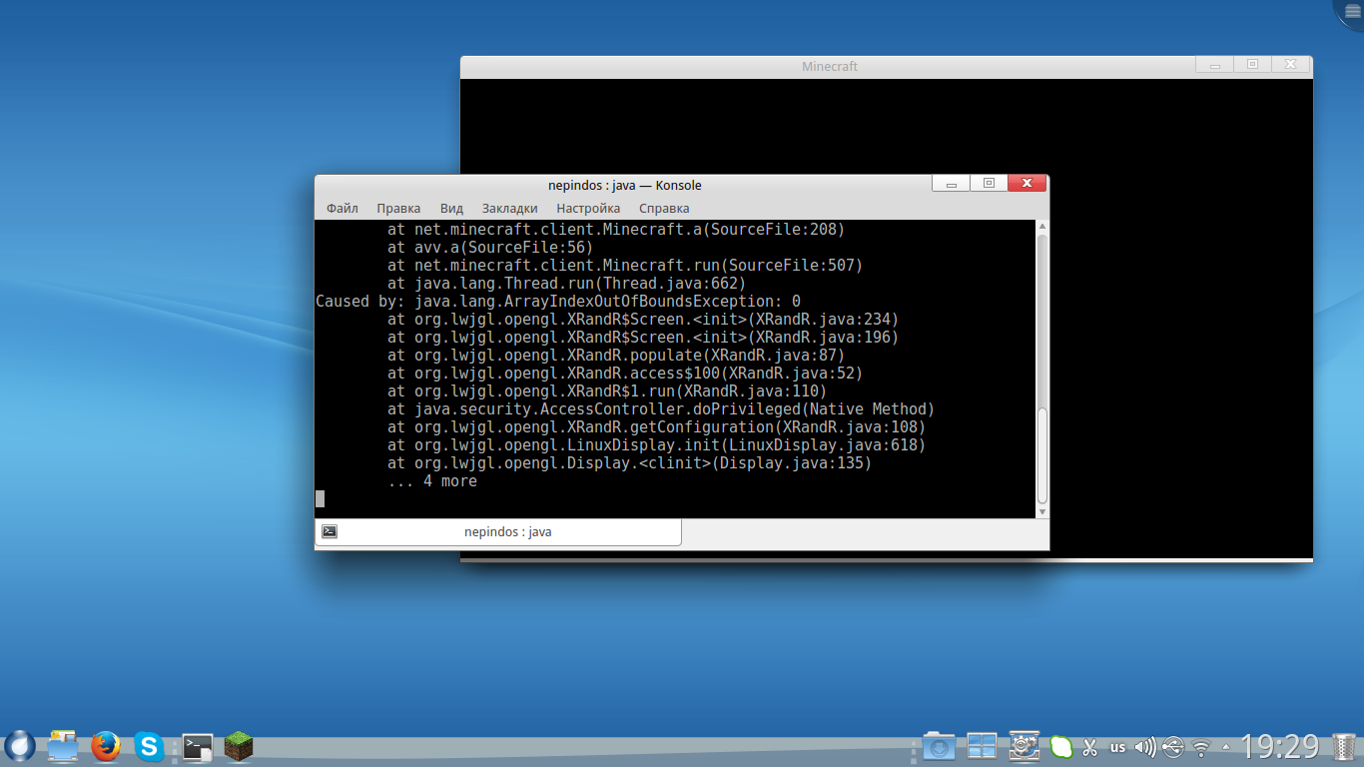
Task: Click the 'at avv.a(SourceFile:56)' line
Action: coord(490,248)
